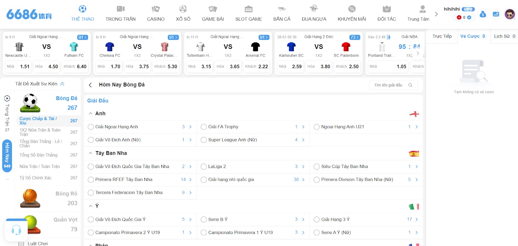518x246 pixels.
Task: Select the Giải Hạng 3 Ý radio button
Action: tap(317, 219)
